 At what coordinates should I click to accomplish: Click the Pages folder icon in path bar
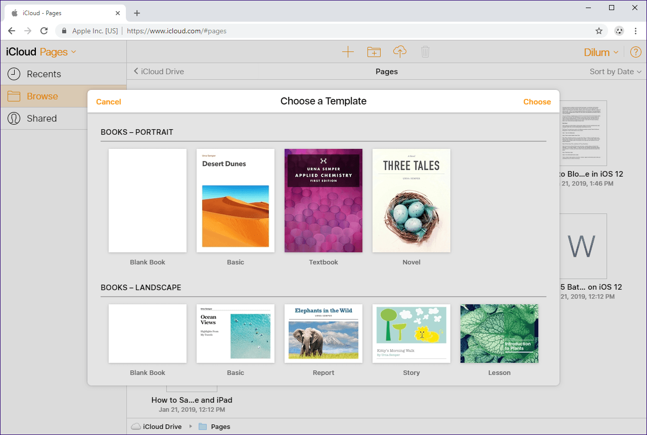[203, 426]
